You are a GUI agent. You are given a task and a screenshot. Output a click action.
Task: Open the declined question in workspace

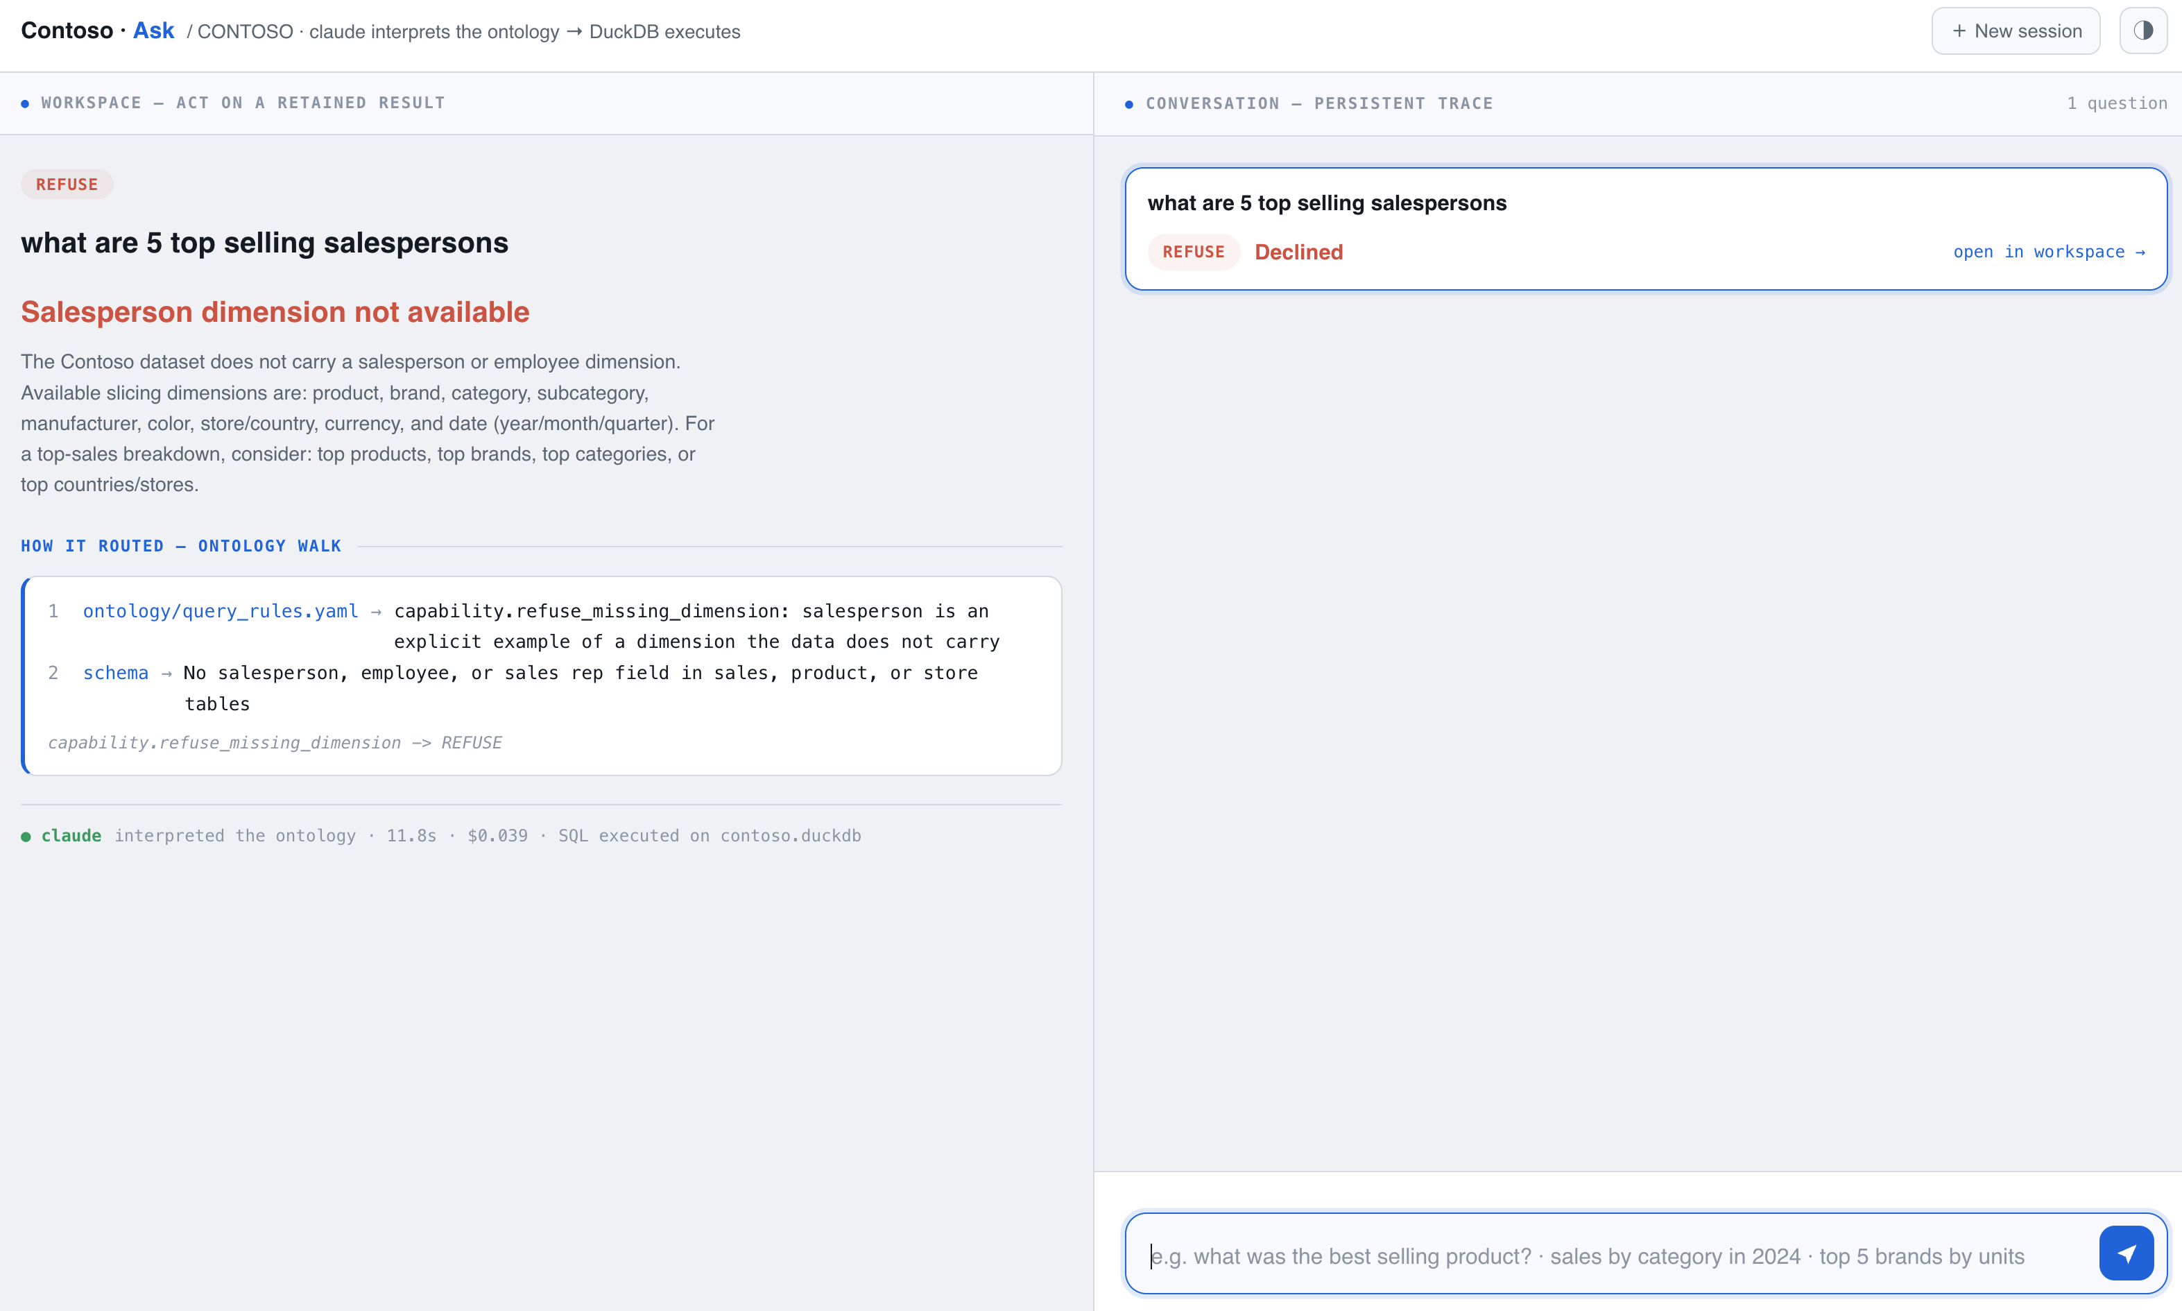pyautogui.click(x=2049, y=252)
